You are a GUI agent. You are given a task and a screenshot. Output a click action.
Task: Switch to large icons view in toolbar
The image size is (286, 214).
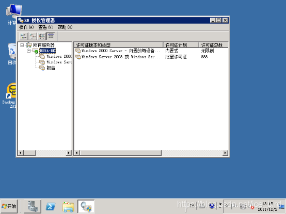tap(24, 36)
